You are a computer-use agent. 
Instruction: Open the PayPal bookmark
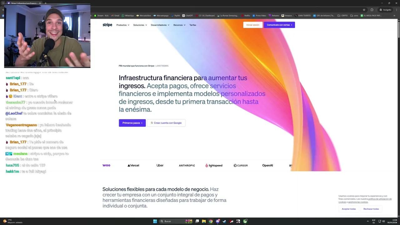[x=176, y=15]
